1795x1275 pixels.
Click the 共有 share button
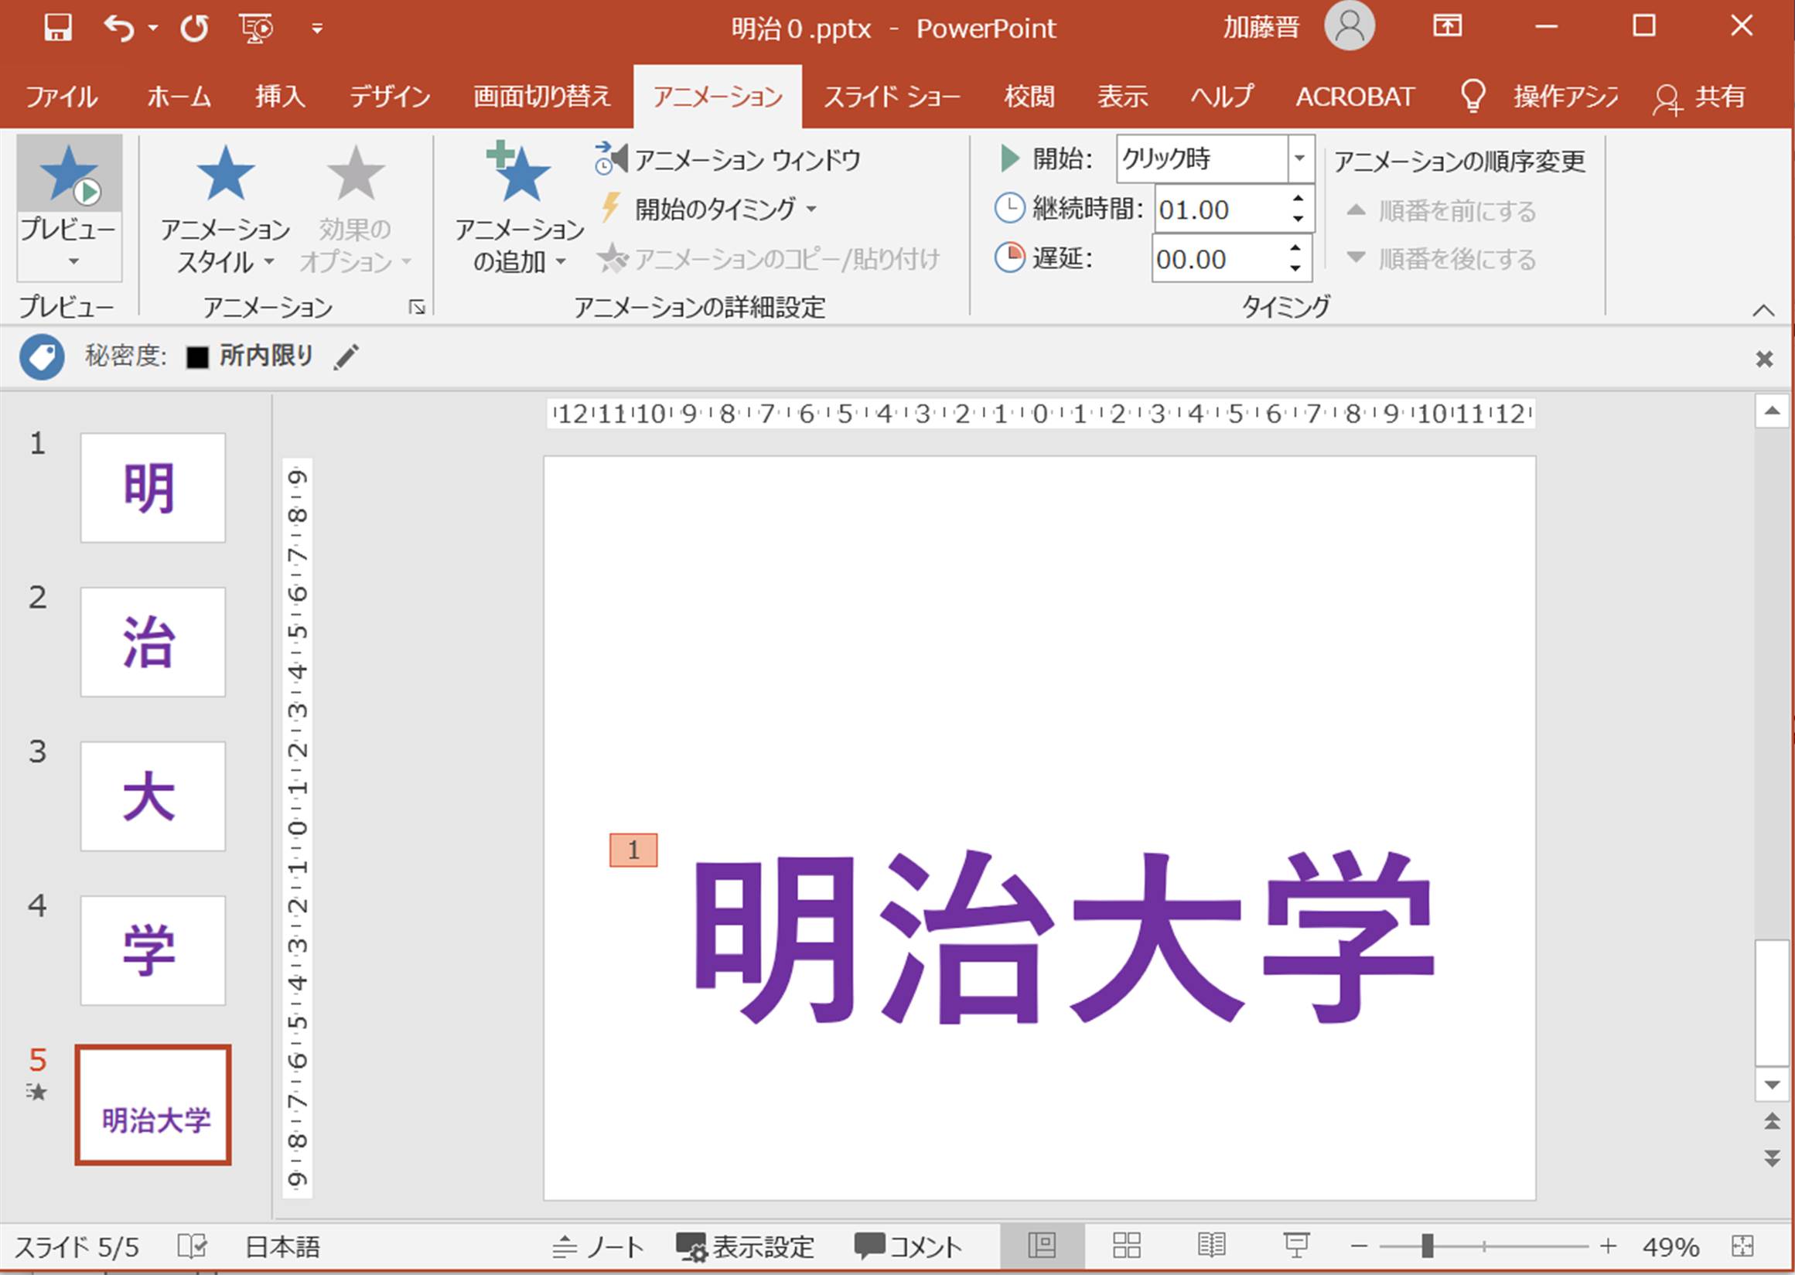pyautogui.click(x=1699, y=97)
